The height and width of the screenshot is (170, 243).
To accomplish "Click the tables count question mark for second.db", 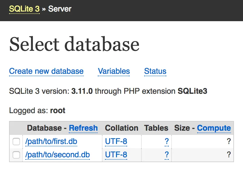I will click(x=166, y=155).
